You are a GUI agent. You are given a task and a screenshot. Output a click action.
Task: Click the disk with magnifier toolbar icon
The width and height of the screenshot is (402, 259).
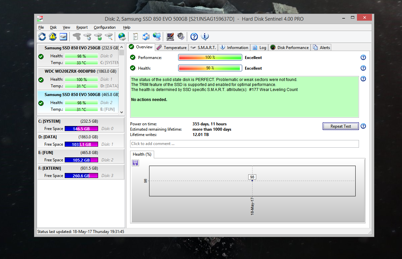109,37
